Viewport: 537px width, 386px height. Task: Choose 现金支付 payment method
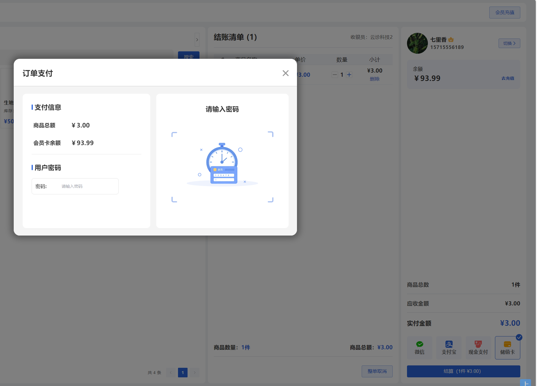[478, 347]
